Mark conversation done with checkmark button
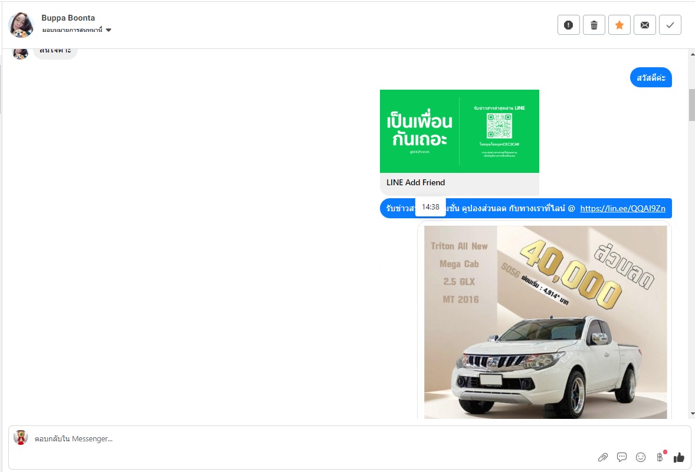 click(x=670, y=25)
